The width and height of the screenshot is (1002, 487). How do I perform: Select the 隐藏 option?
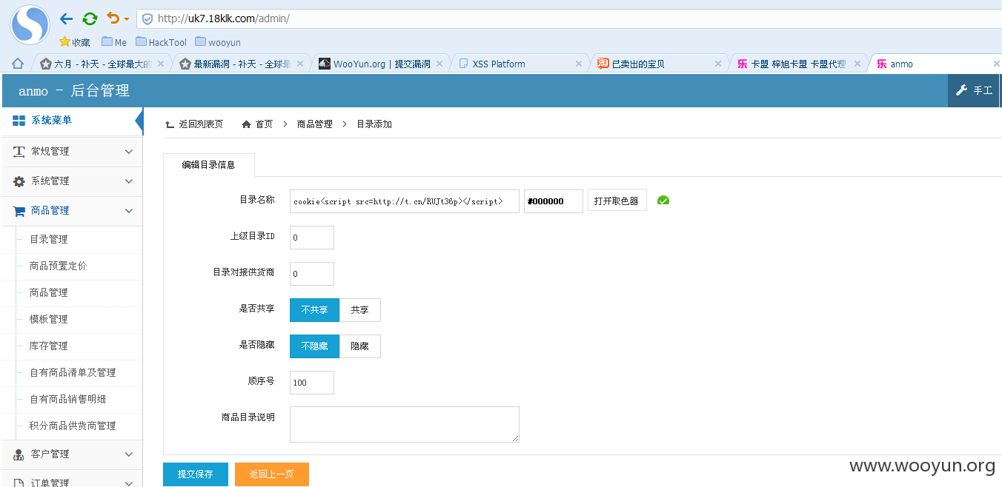360,346
